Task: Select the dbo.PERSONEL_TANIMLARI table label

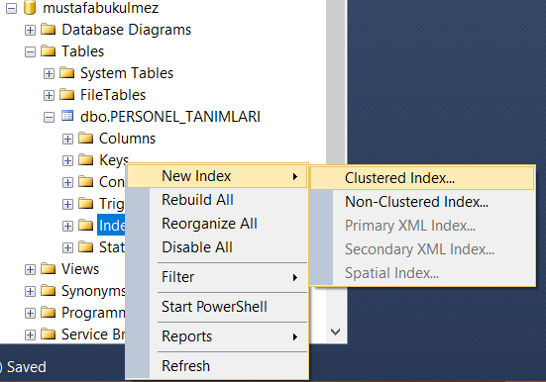Action: (170, 117)
